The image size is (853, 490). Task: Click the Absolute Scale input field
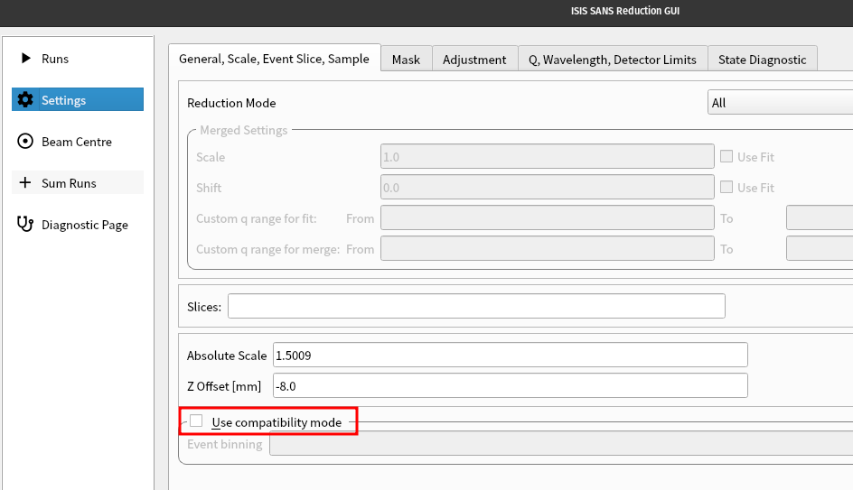511,356
